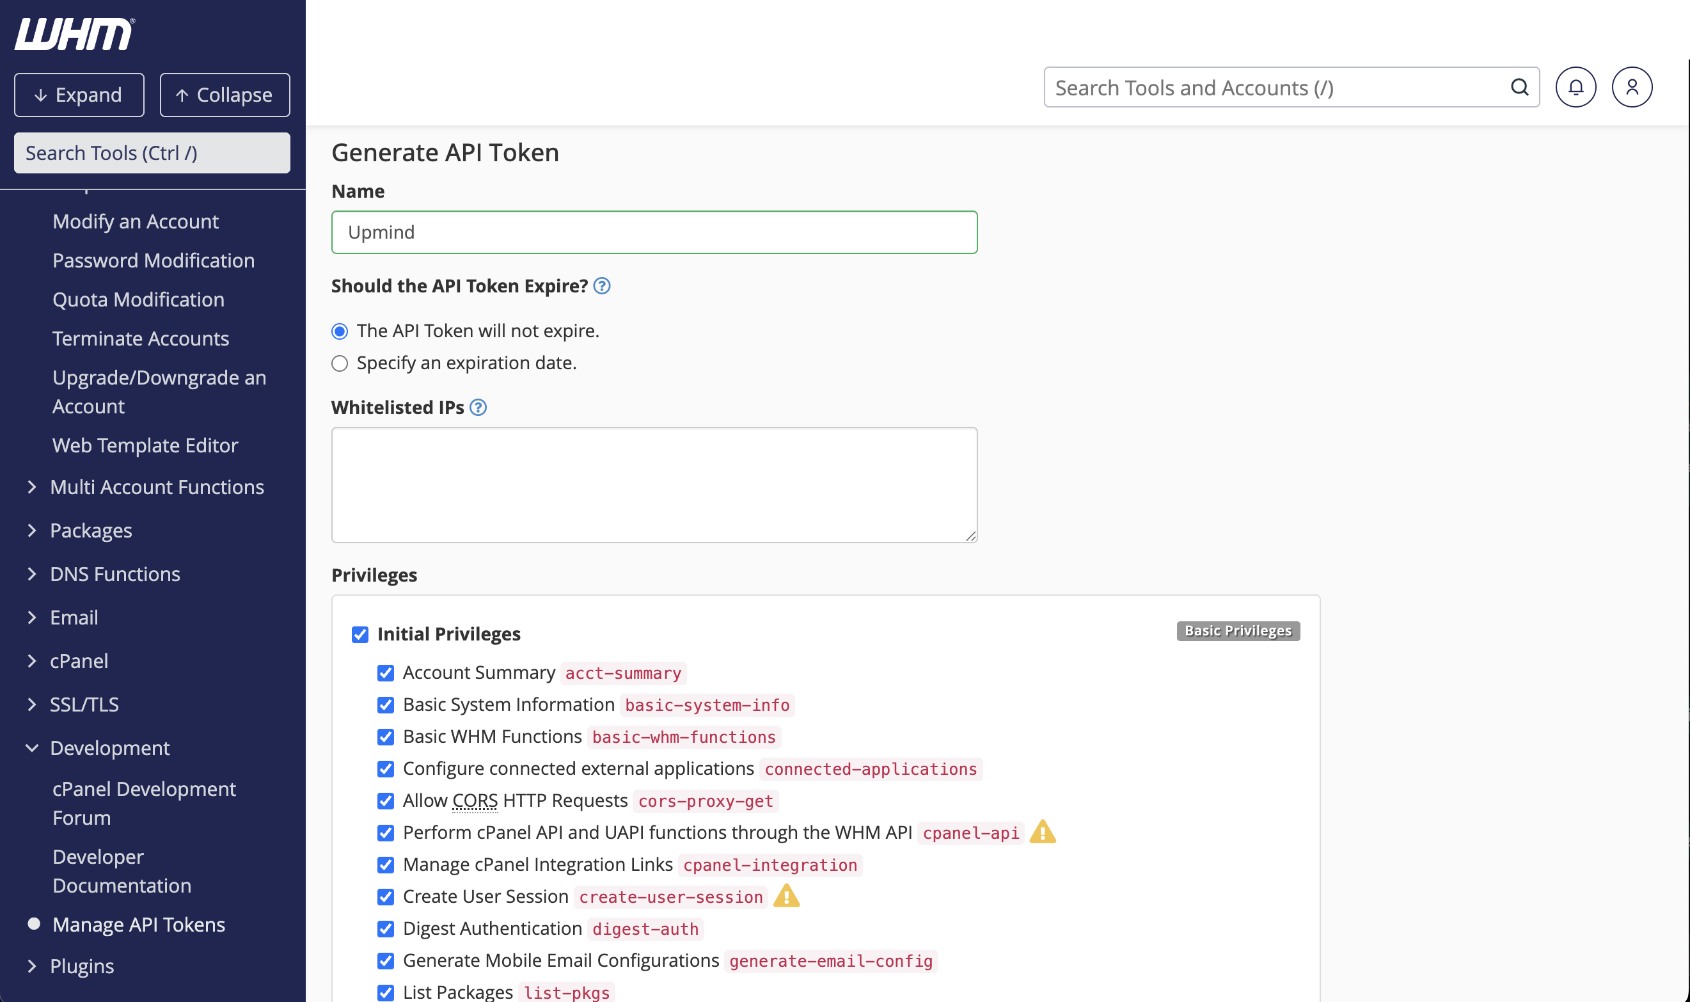Click the WHM logo
Screen dimensions: 1690x1002
(x=74, y=34)
